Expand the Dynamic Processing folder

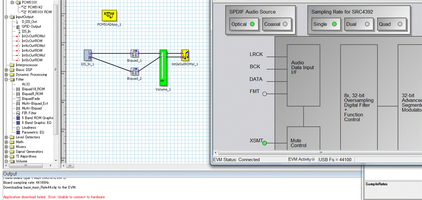(7, 75)
